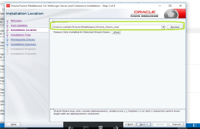Click the save icon in the bottom bar
The width and height of the screenshot is (200, 129).
[85, 127]
